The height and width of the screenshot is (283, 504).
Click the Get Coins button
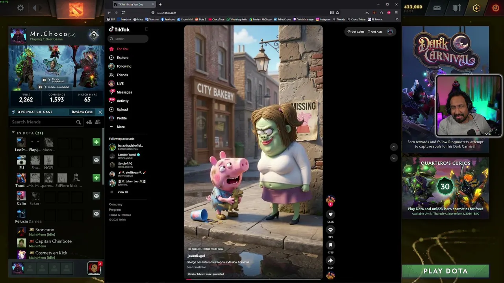coord(356,32)
